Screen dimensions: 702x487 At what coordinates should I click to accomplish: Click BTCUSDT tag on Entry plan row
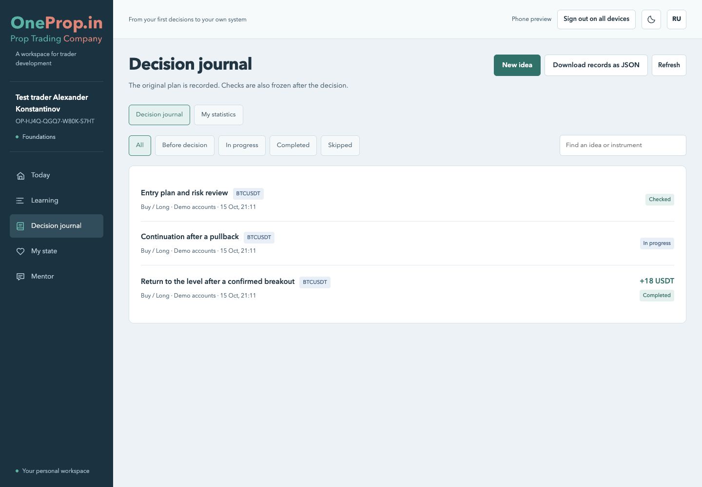pyautogui.click(x=248, y=194)
